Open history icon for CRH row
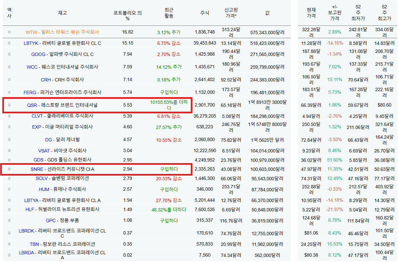This screenshot has width=398, height=262. 9,80
